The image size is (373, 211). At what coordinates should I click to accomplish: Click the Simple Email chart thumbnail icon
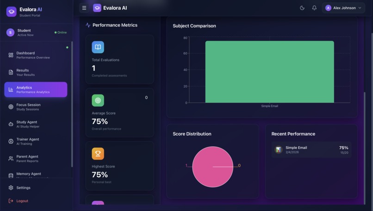pyautogui.click(x=278, y=149)
